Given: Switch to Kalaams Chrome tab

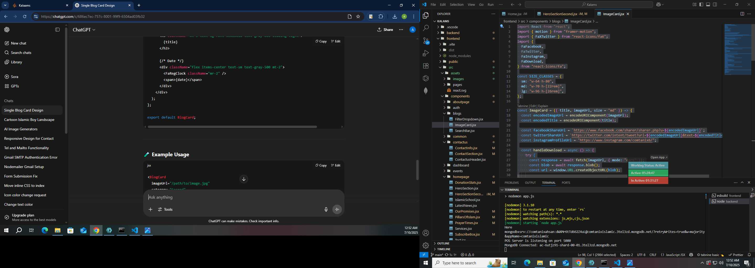Looking at the screenshot, I should point(40,5).
